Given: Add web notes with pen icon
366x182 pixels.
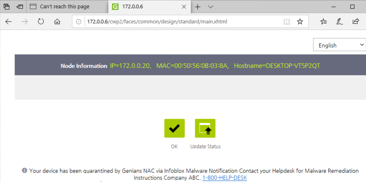Looking at the screenshot, I should 340,22.
